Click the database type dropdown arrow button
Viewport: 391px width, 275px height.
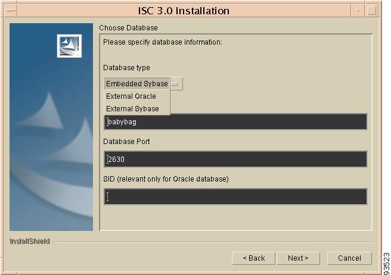click(x=176, y=84)
